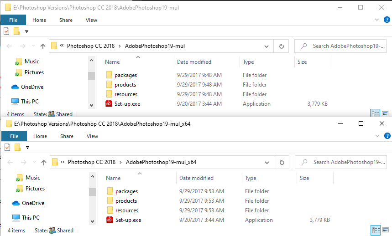
Task: Refresh the AdobePhotoshop19-mul_x64 folder view
Action: click(282, 162)
